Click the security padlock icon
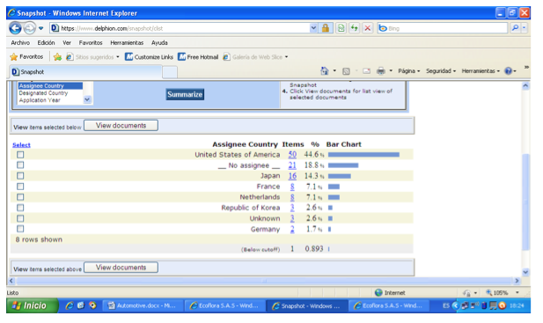Image resolution: width=543 pixels, height=323 pixels. point(325,28)
